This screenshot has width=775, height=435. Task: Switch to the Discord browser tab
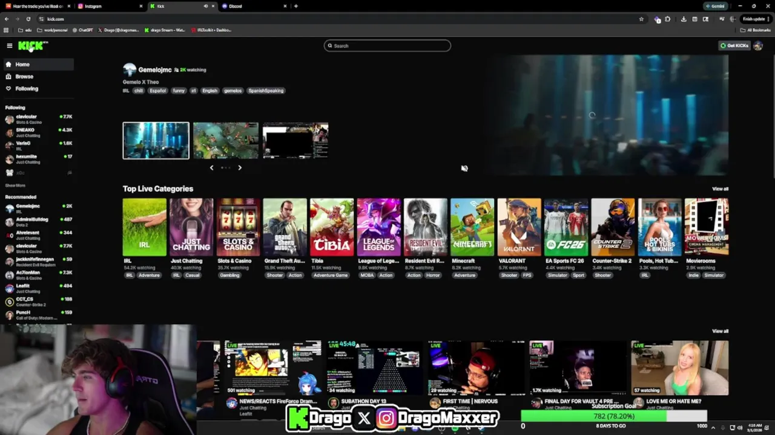point(254,6)
